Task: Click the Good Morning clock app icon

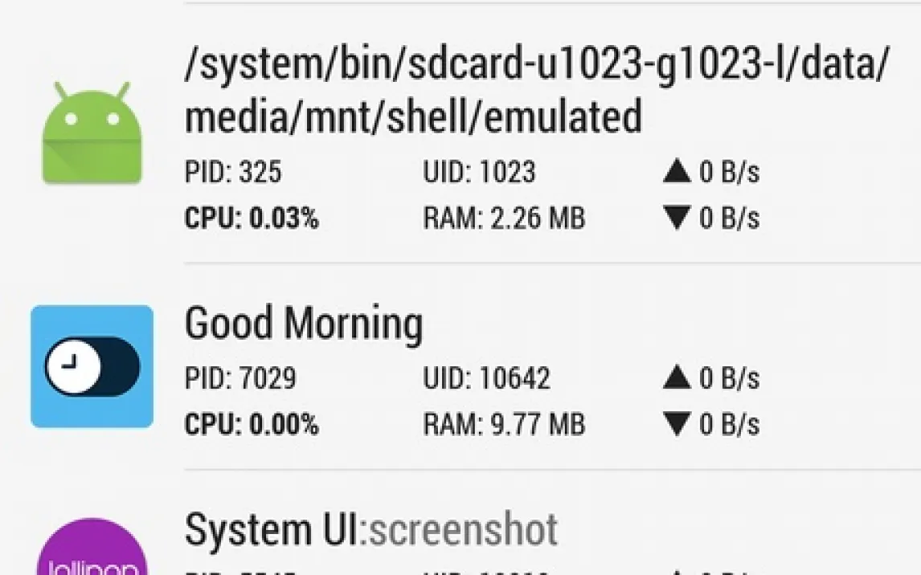Action: point(92,366)
